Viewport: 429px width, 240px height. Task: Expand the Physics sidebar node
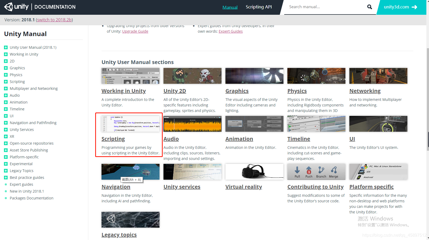(x=6, y=75)
